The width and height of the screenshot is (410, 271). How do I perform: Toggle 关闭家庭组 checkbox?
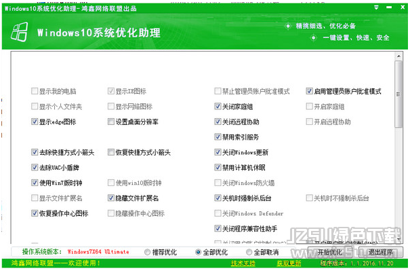pyautogui.click(x=218, y=106)
